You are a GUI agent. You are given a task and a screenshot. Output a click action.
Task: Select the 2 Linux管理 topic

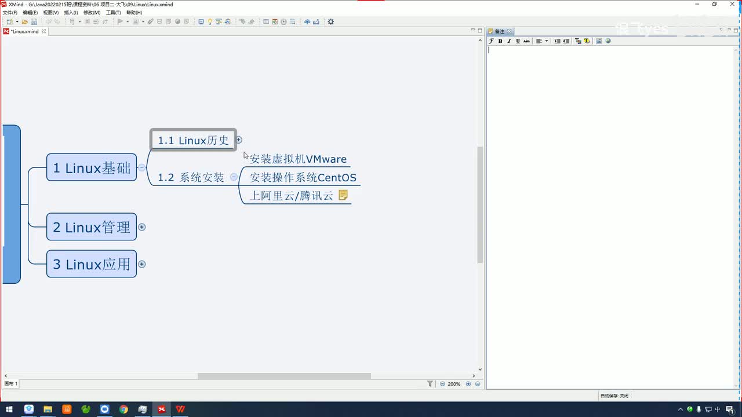click(x=92, y=227)
